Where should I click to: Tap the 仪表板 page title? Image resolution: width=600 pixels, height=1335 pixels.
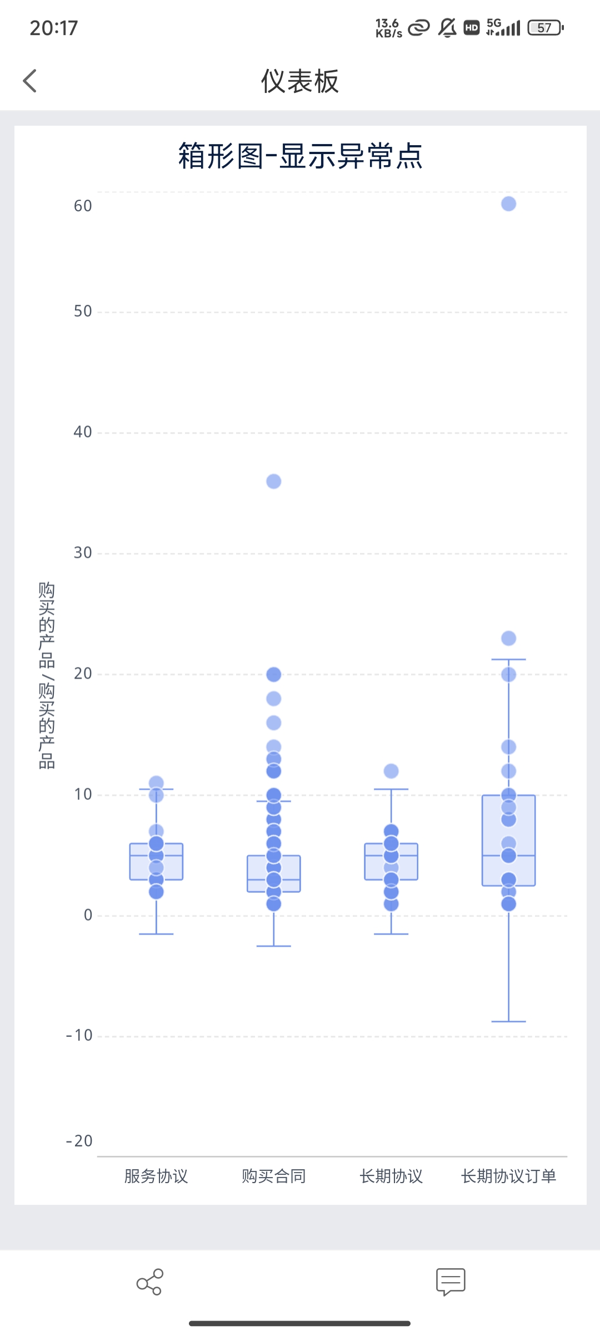pyautogui.click(x=300, y=81)
